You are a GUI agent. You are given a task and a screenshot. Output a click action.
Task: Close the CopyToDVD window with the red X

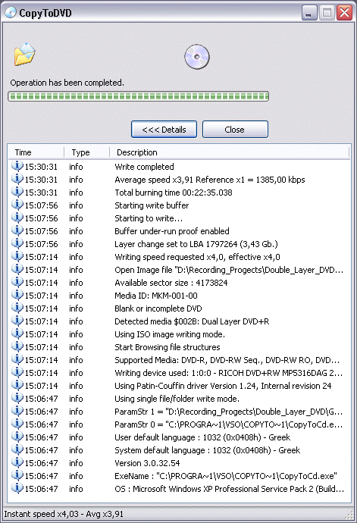[344, 13]
